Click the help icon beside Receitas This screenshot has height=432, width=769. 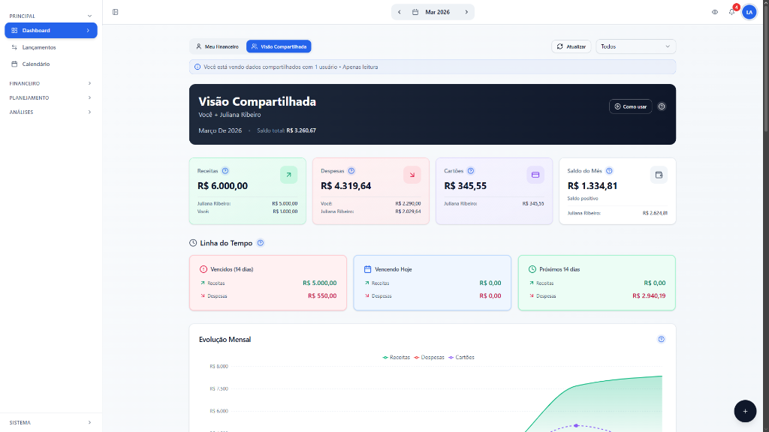225,171
